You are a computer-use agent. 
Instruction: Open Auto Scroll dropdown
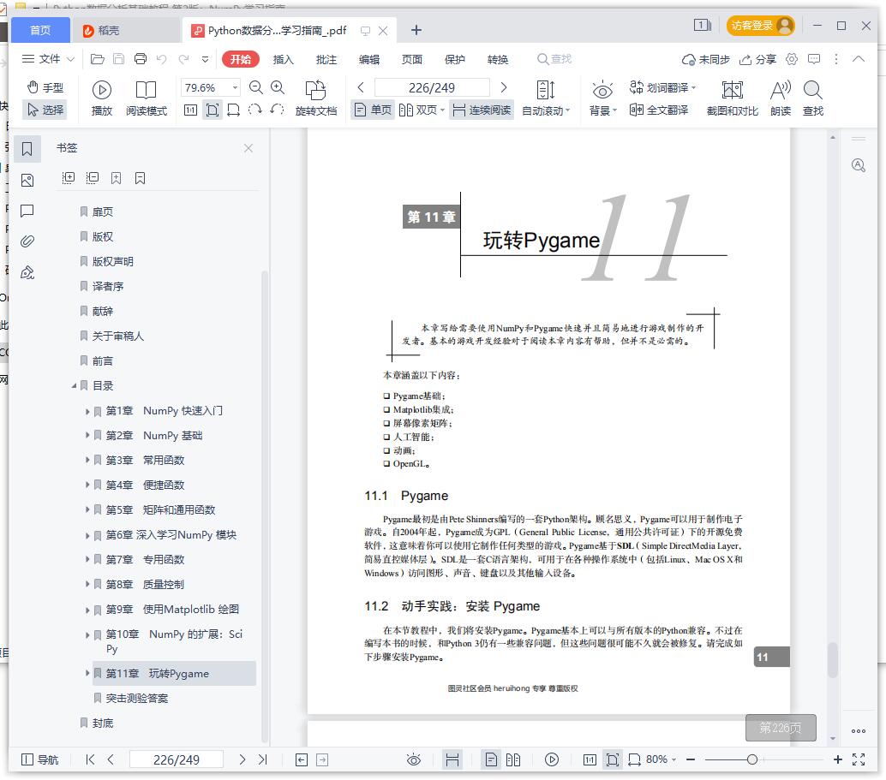click(x=546, y=97)
